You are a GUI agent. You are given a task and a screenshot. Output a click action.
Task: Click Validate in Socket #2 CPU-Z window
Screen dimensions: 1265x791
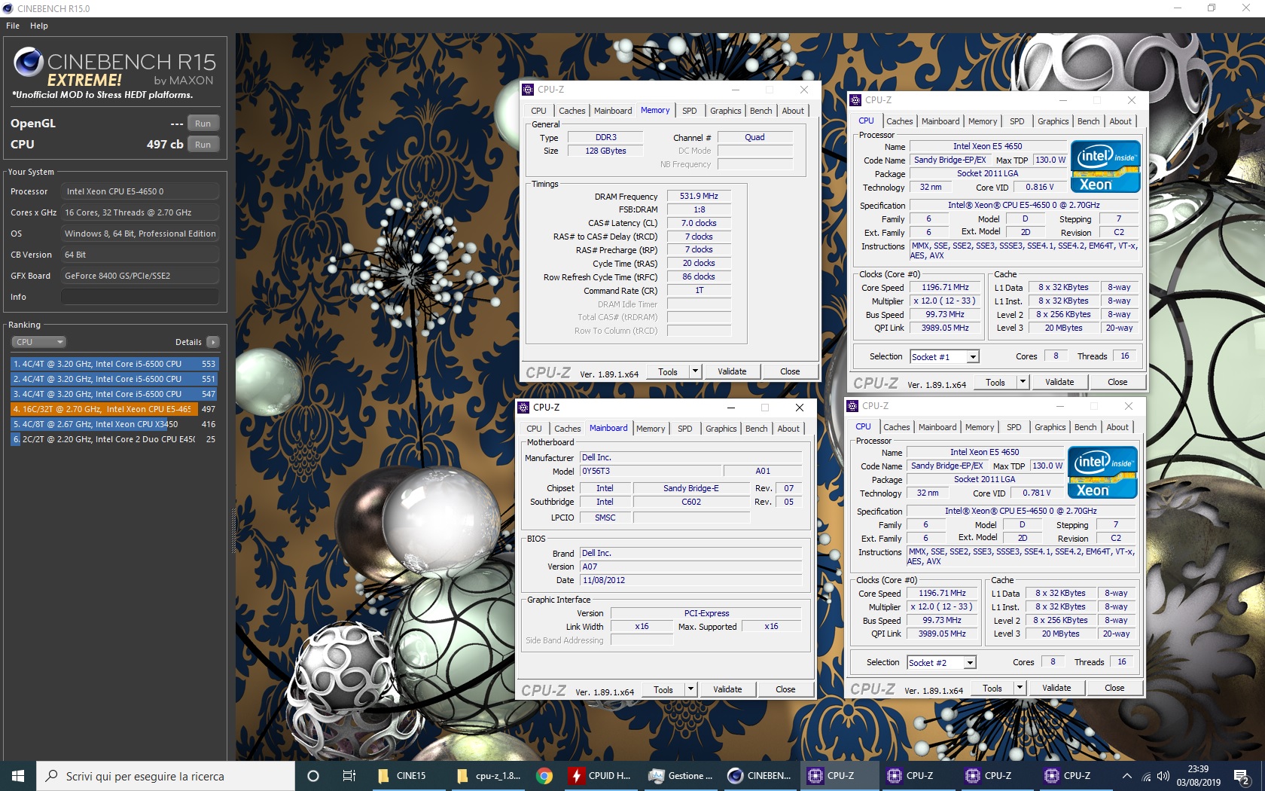1056,688
